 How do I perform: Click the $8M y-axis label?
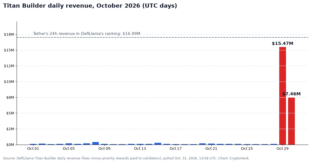coord(10,97)
